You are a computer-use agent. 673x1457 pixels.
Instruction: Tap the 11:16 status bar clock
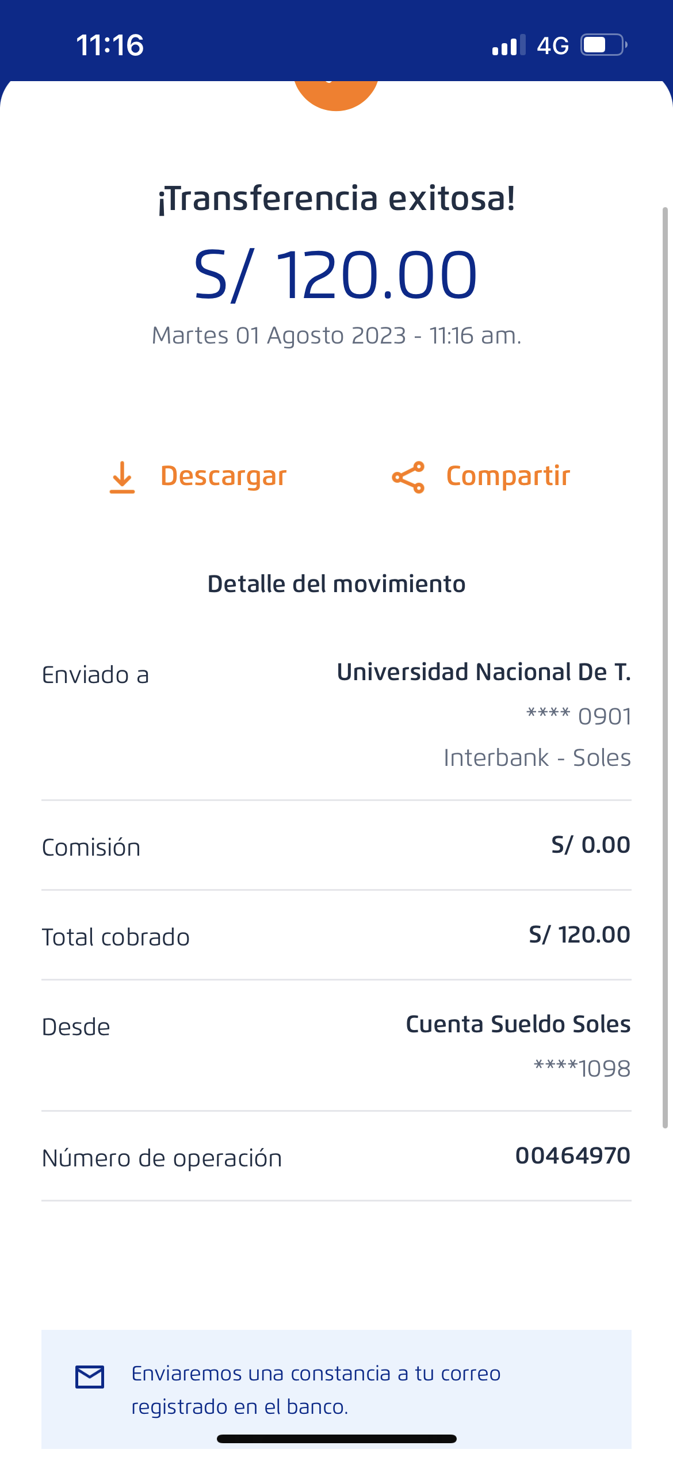(110, 45)
